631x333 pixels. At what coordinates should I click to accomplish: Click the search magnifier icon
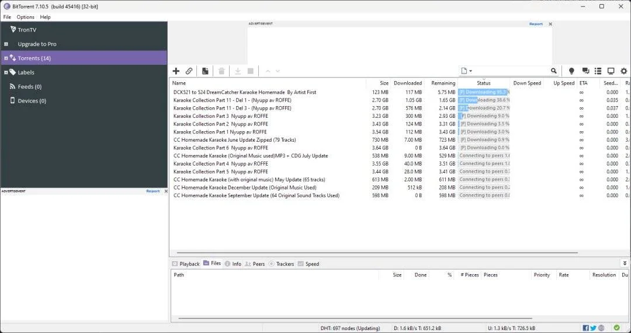[x=554, y=71]
